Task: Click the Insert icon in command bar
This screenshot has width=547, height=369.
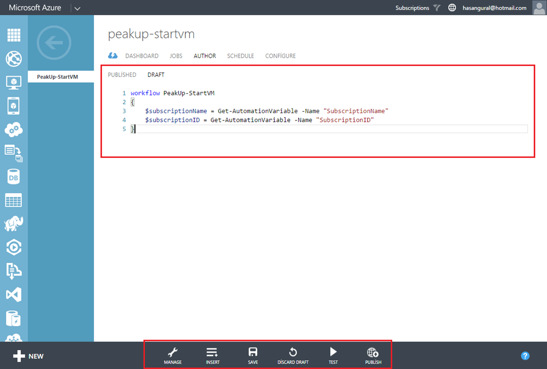Action: pyautogui.click(x=212, y=356)
